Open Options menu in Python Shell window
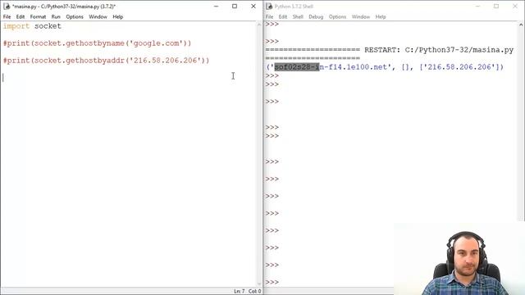 point(337,16)
